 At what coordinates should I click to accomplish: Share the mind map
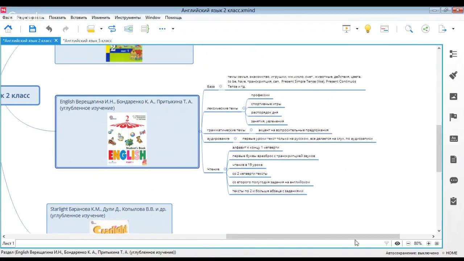click(426, 29)
